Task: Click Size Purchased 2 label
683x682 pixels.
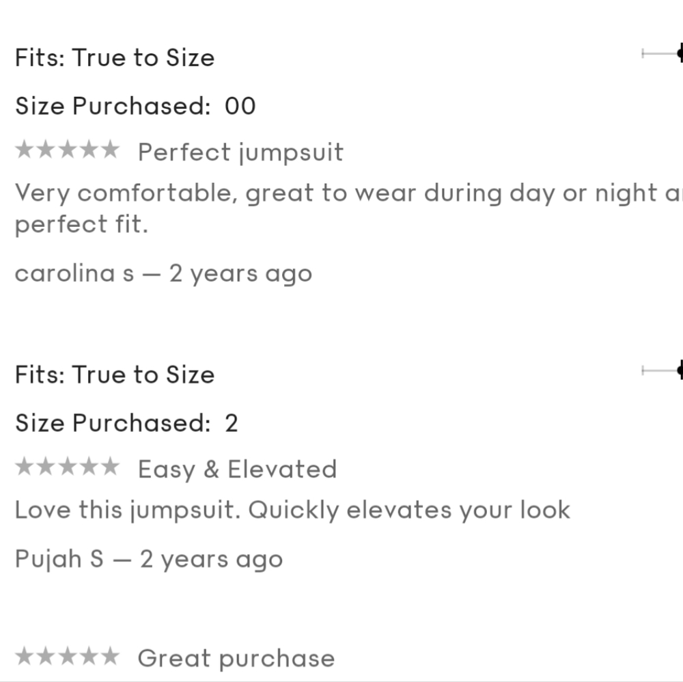Action: click(x=126, y=423)
